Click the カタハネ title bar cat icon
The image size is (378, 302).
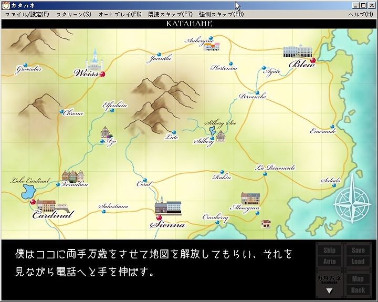pos(6,6)
